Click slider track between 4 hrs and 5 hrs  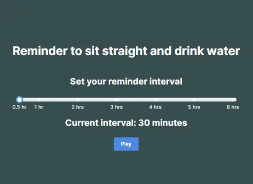tap(175, 99)
